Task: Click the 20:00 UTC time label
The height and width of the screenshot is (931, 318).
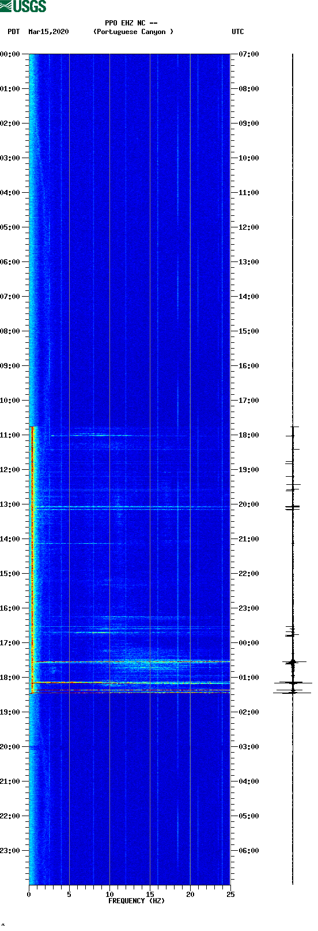Action: coord(249,504)
